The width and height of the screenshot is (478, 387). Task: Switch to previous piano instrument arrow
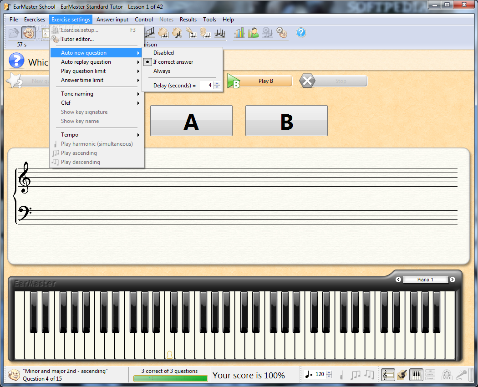(x=398, y=280)
